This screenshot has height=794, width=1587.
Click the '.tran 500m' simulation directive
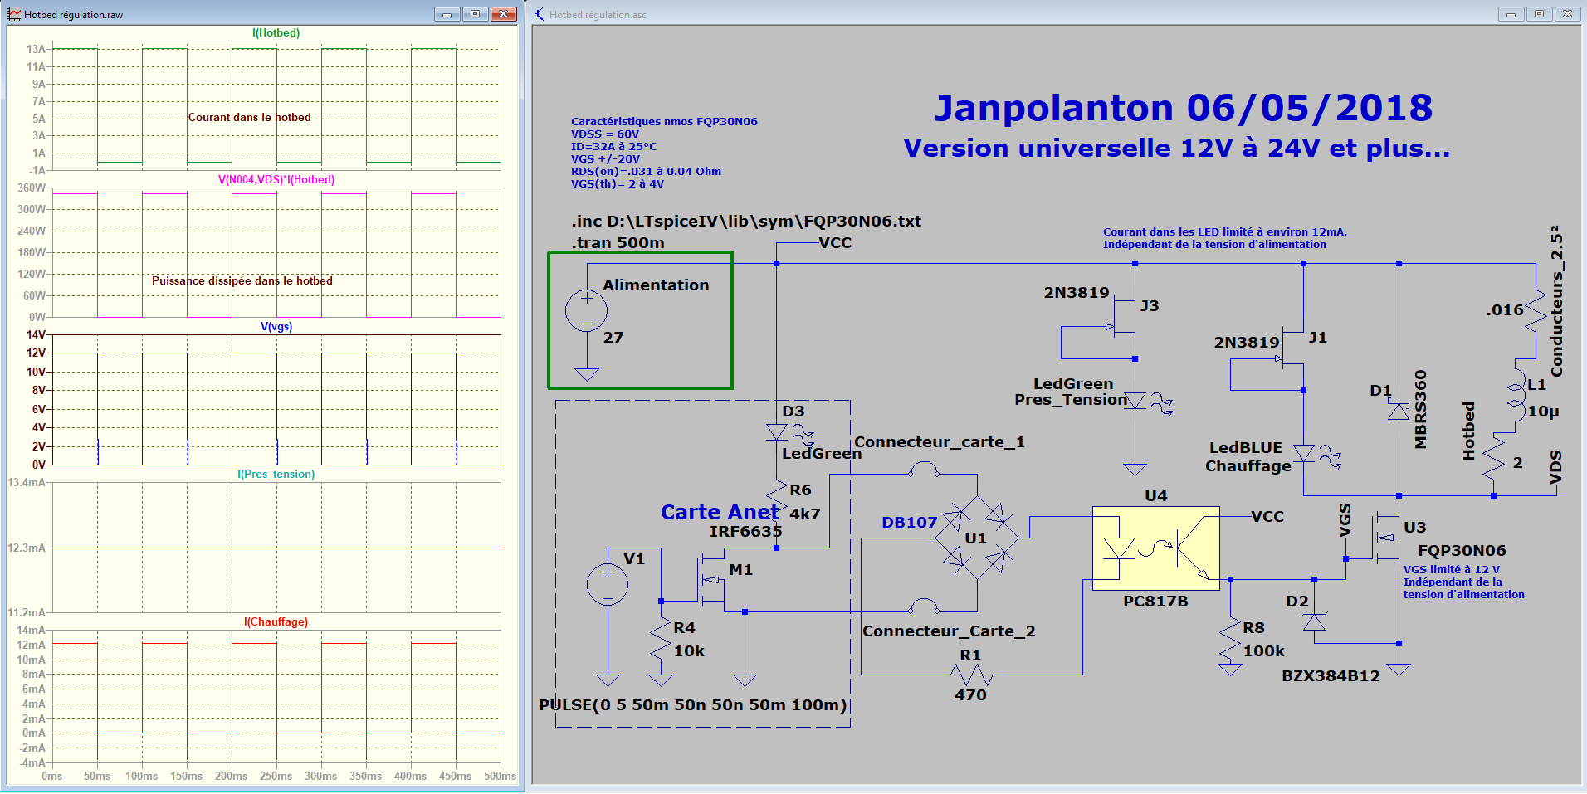click(x=618, y=243)
